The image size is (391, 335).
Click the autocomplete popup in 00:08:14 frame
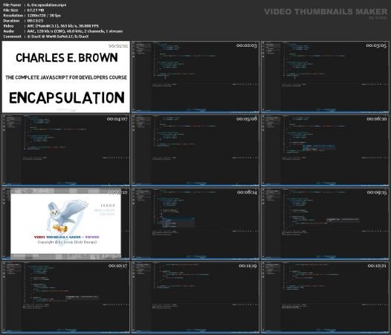178,222
